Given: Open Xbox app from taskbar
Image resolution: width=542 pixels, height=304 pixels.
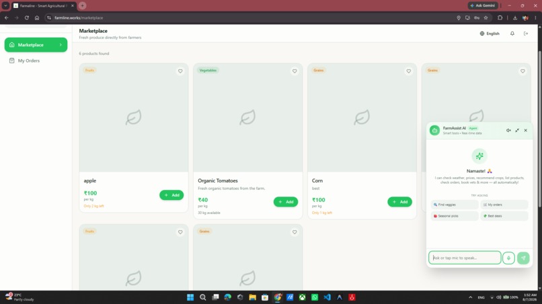Looking at the screenshot, I should coord(302,297).
